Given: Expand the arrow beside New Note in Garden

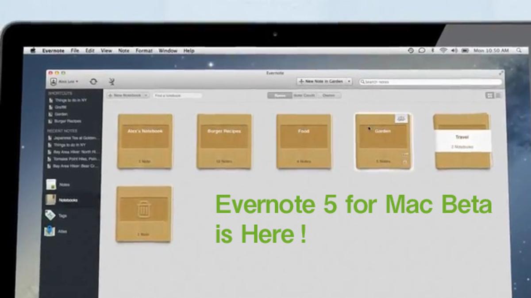Looking at the screenshot, I should point(349,82).
